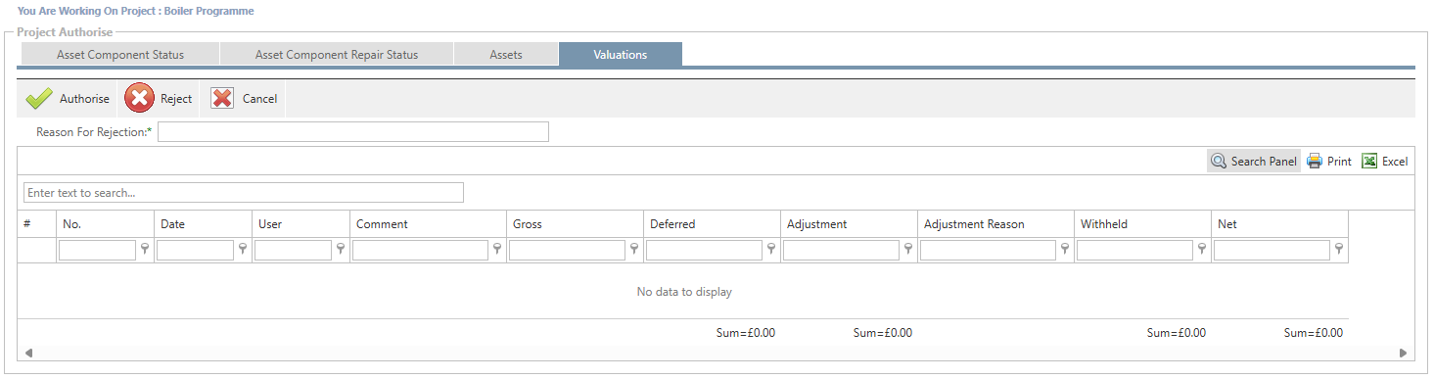Open filter options icon for Date column
Viewport: 1434px width, 379px height.
(243, 250)
